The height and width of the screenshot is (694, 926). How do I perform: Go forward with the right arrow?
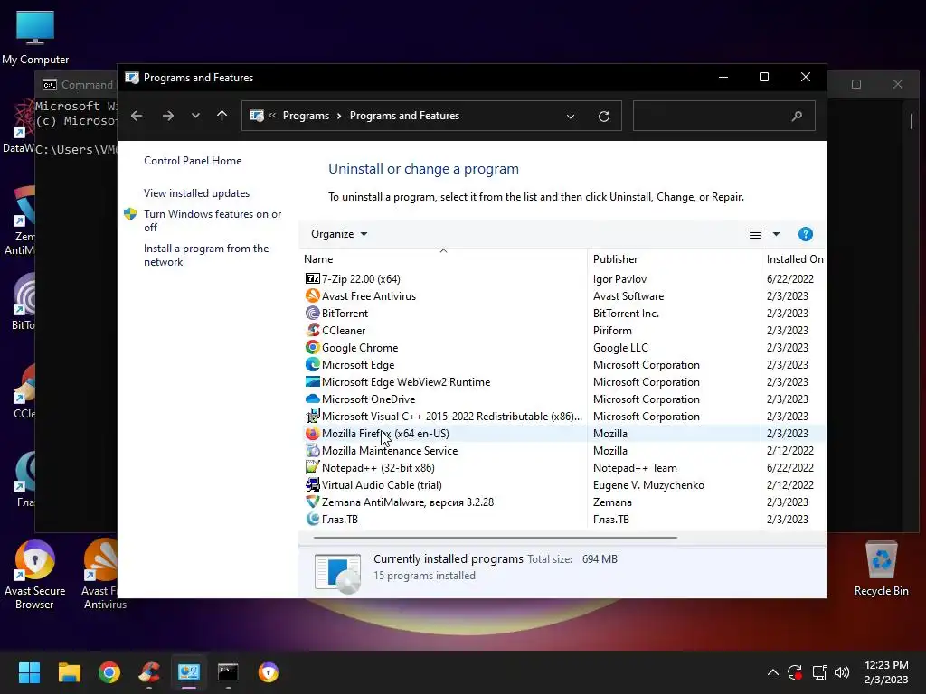[x=168, y=116]
